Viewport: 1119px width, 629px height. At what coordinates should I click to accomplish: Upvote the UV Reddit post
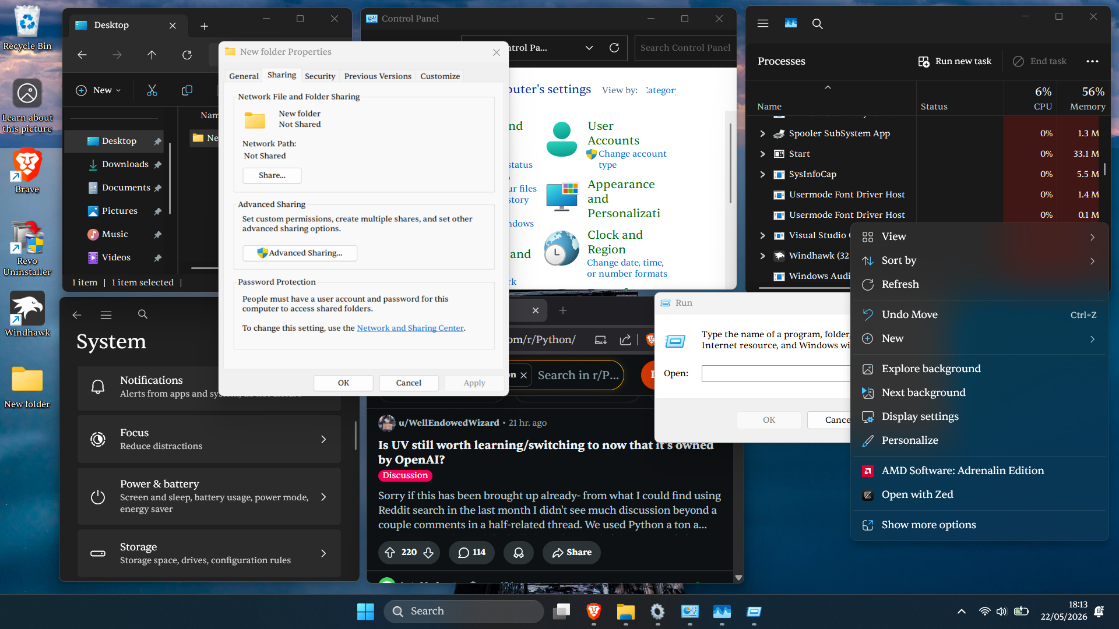pyautogui.click(x=390, y=552)
